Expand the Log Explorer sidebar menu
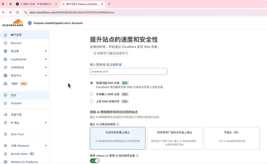Viewport: 267px width, 164px height. 46,59
